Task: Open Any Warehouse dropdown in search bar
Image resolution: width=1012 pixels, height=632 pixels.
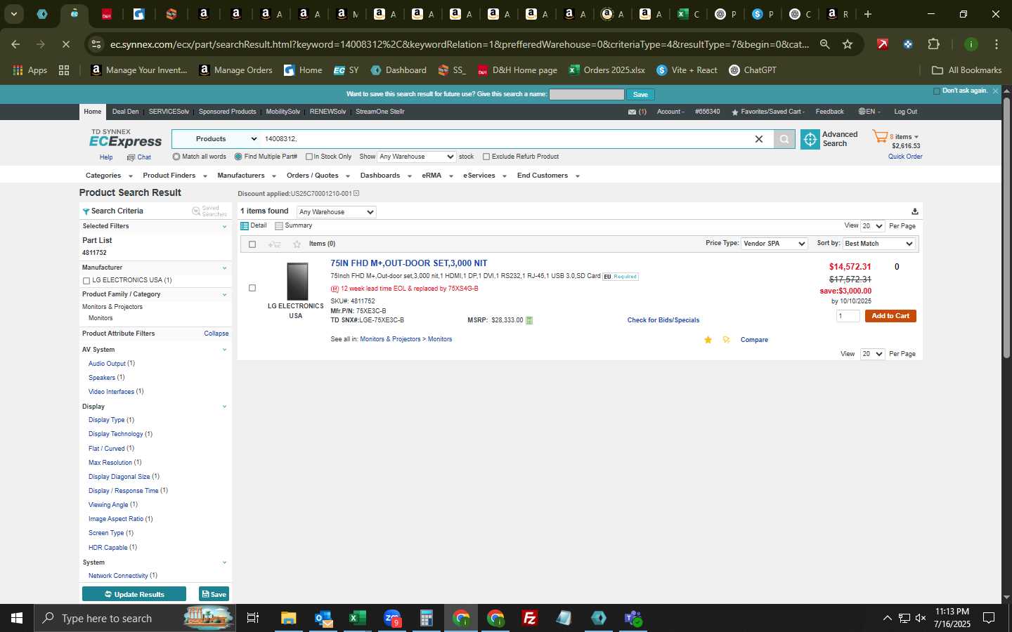Action: [x=417, y=157]
